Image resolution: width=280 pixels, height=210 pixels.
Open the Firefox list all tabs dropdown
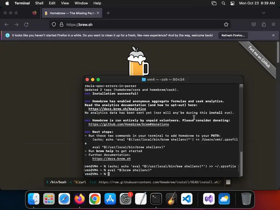coord(263,13)
